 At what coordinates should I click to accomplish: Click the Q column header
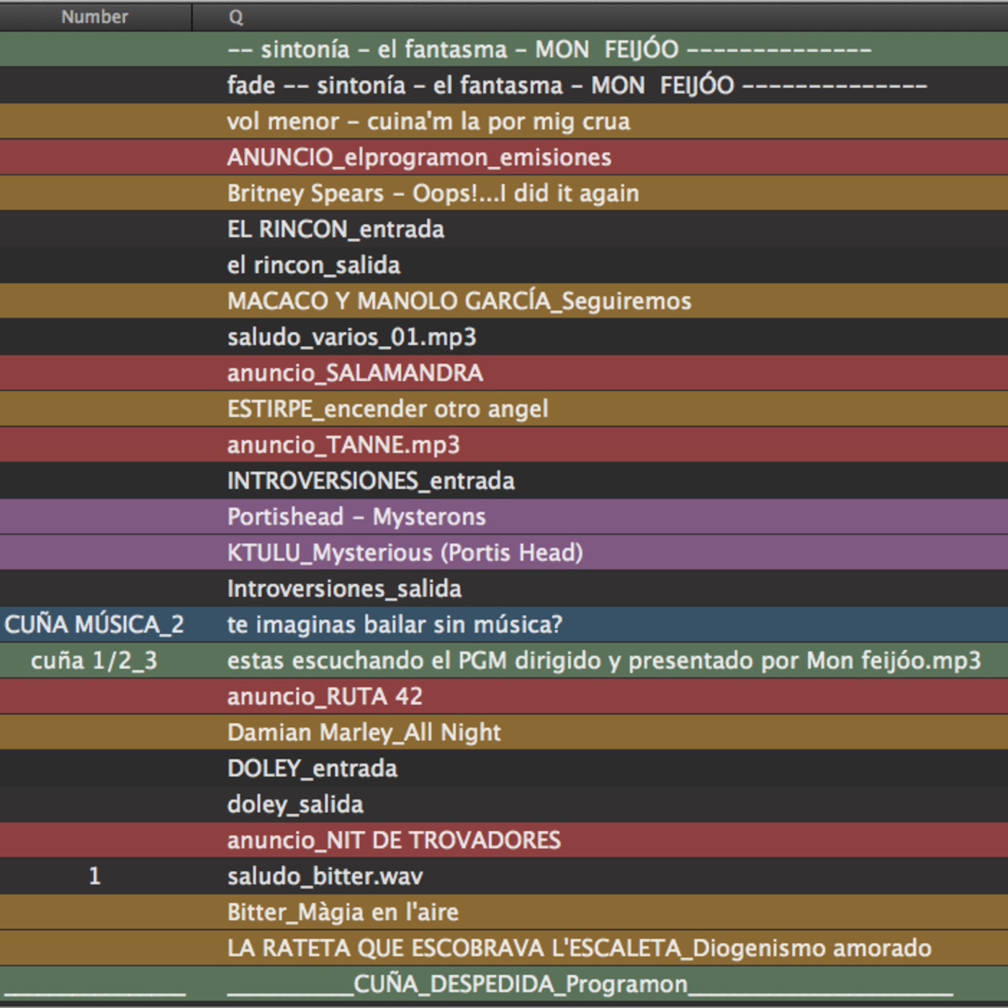click(x=236, y=17)
